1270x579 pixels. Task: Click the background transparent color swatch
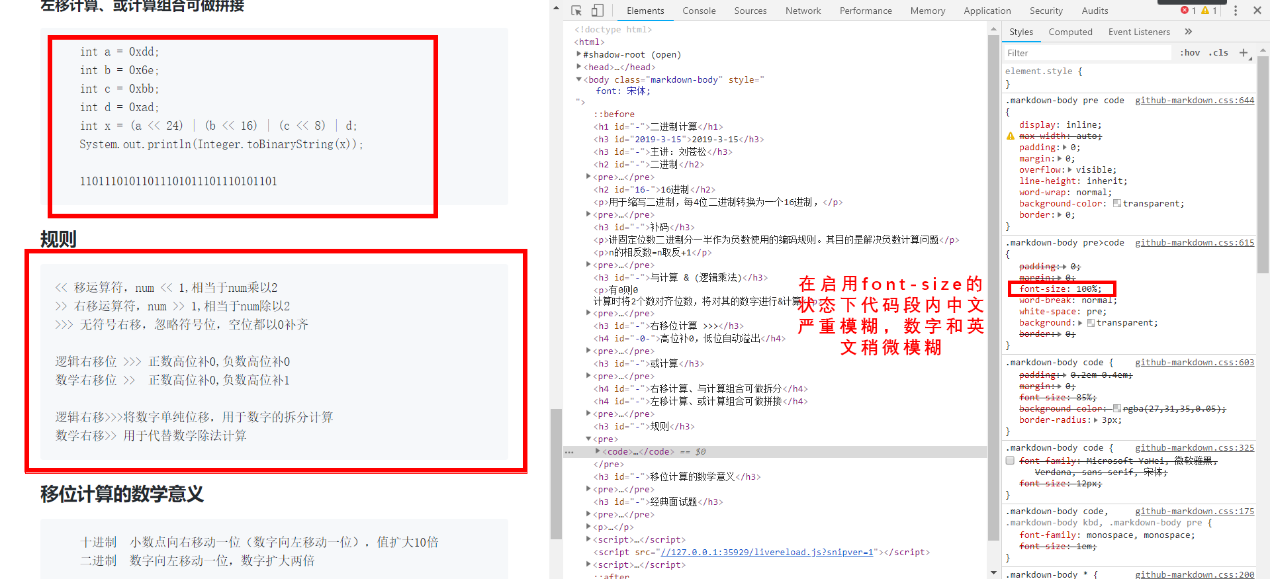[x=1091, y=323]
